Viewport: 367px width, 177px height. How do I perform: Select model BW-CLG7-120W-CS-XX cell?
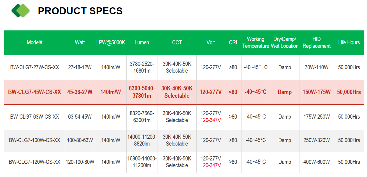click(x=34, y=162)
